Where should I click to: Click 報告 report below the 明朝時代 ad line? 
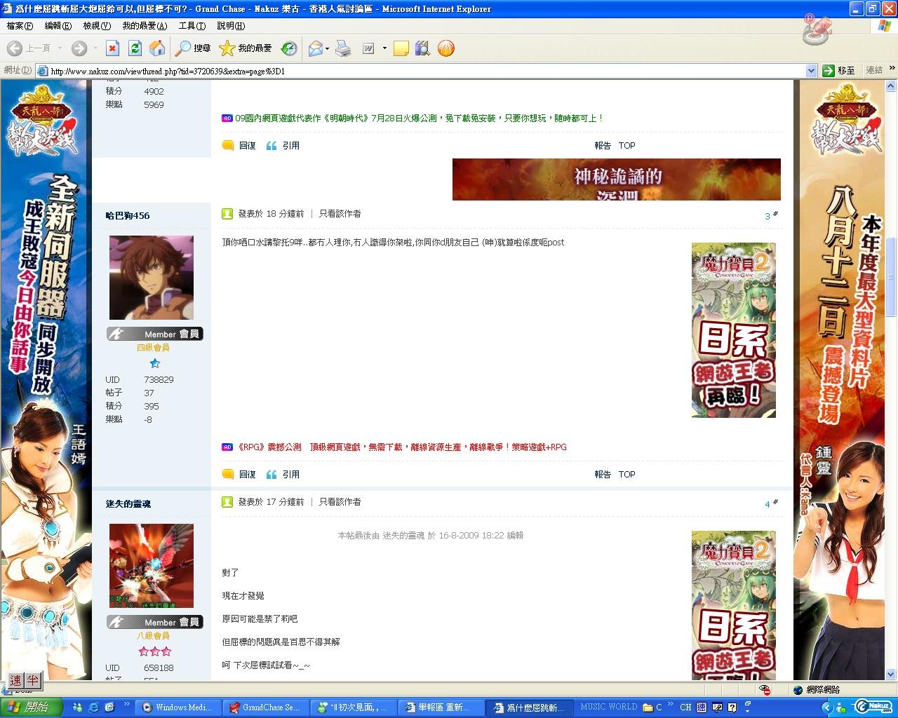pos(603,146)
